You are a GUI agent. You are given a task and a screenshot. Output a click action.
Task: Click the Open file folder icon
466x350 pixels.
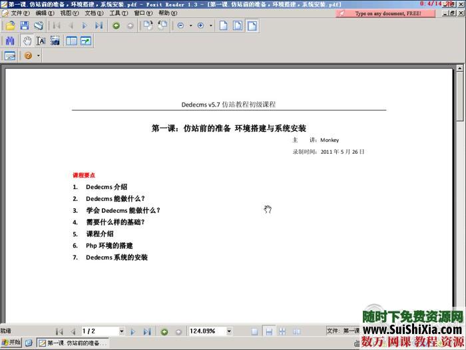(x=11, y=26)
